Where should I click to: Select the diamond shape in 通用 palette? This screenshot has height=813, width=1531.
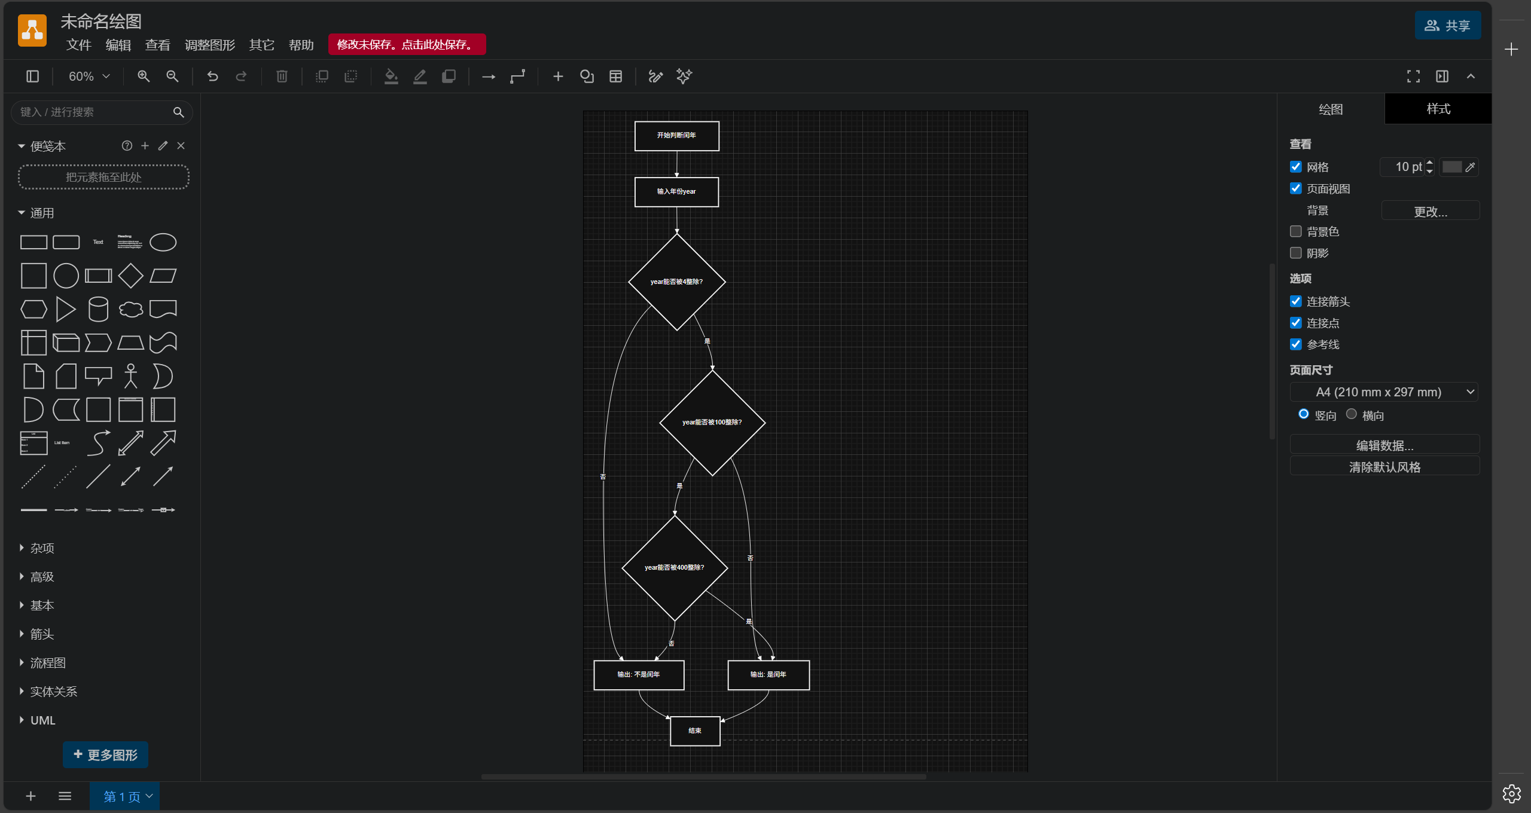[130, 276]
